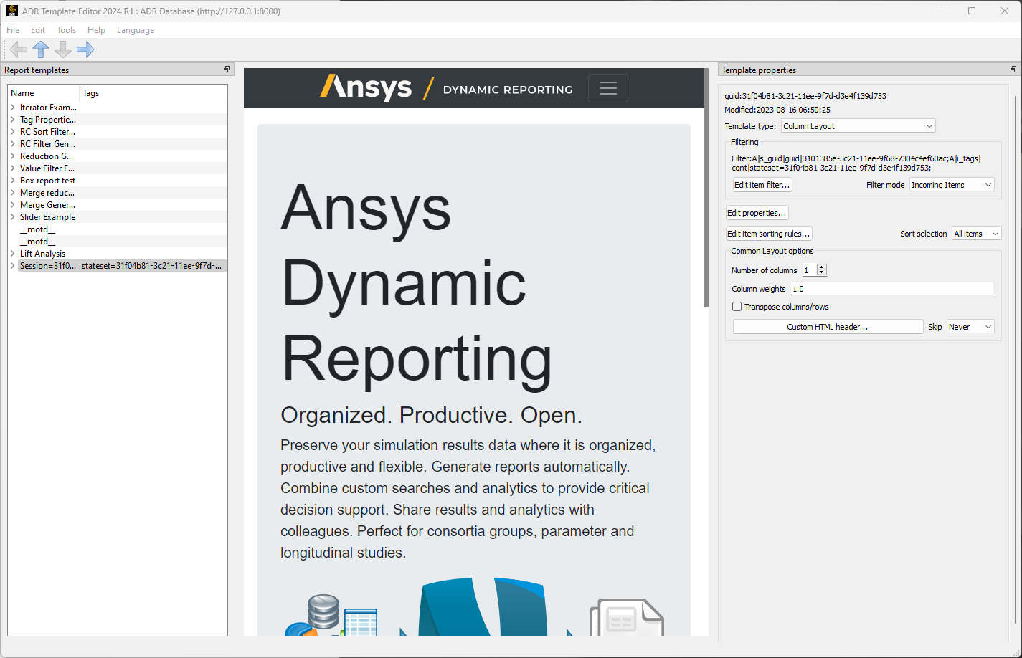Viewport: 1022px width, 658px height.
Task: Expand the Session=31f0... tree item
Action: 13,266
